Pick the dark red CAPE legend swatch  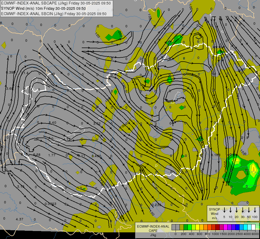click(218, 227)
